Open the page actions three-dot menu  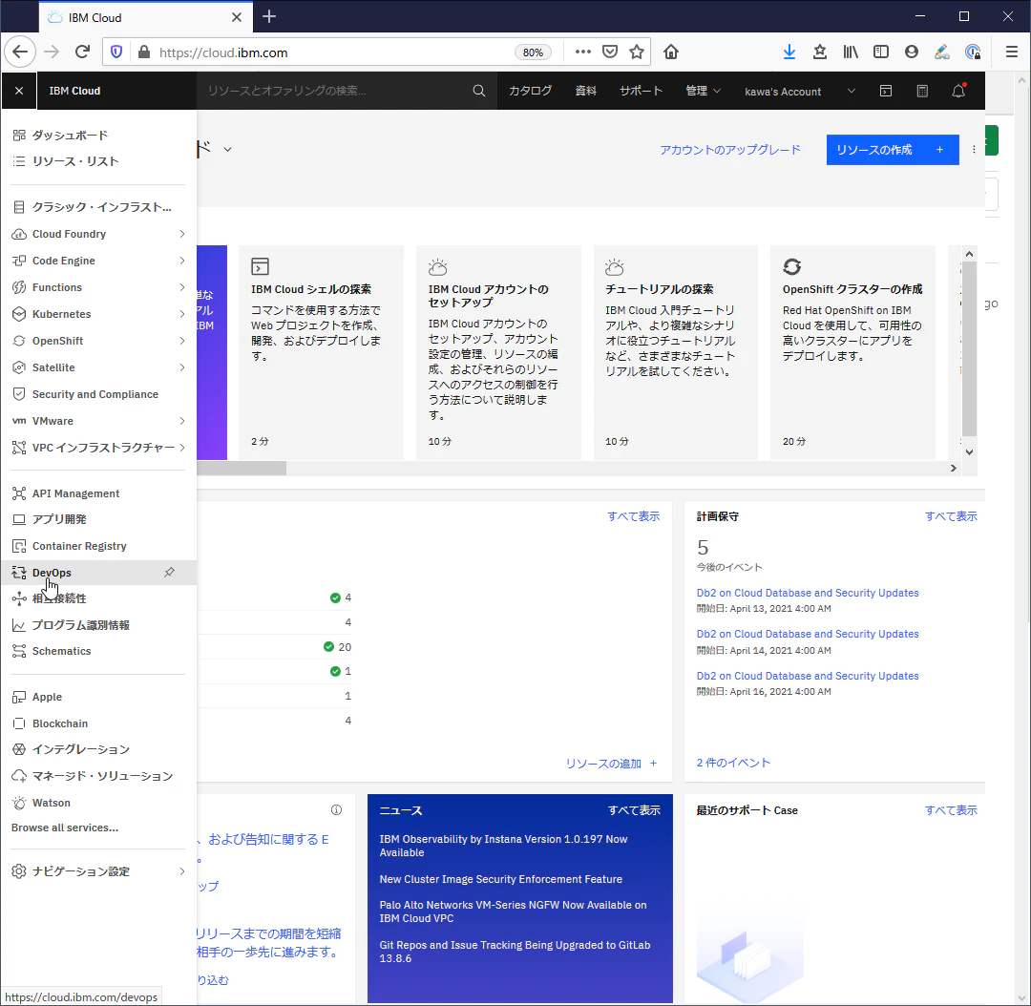point(582,52)
